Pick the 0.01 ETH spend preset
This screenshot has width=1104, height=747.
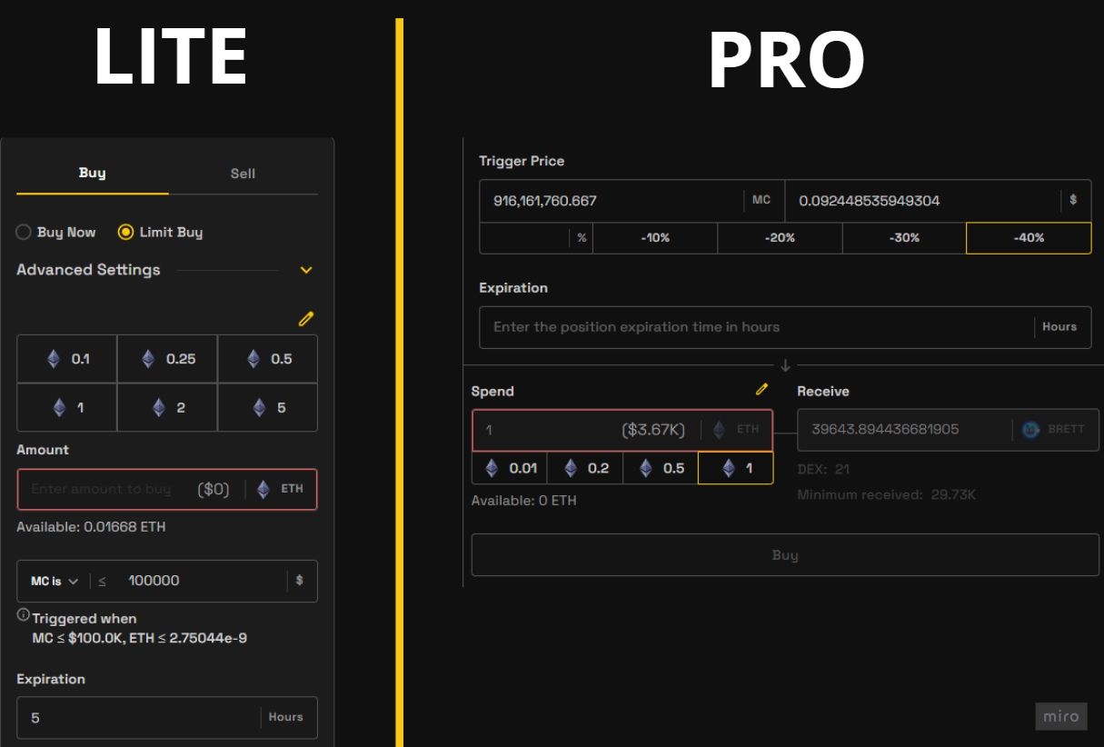coord(510,469)
